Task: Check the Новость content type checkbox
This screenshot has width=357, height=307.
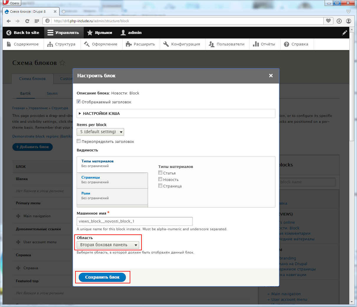Action: 160,179
